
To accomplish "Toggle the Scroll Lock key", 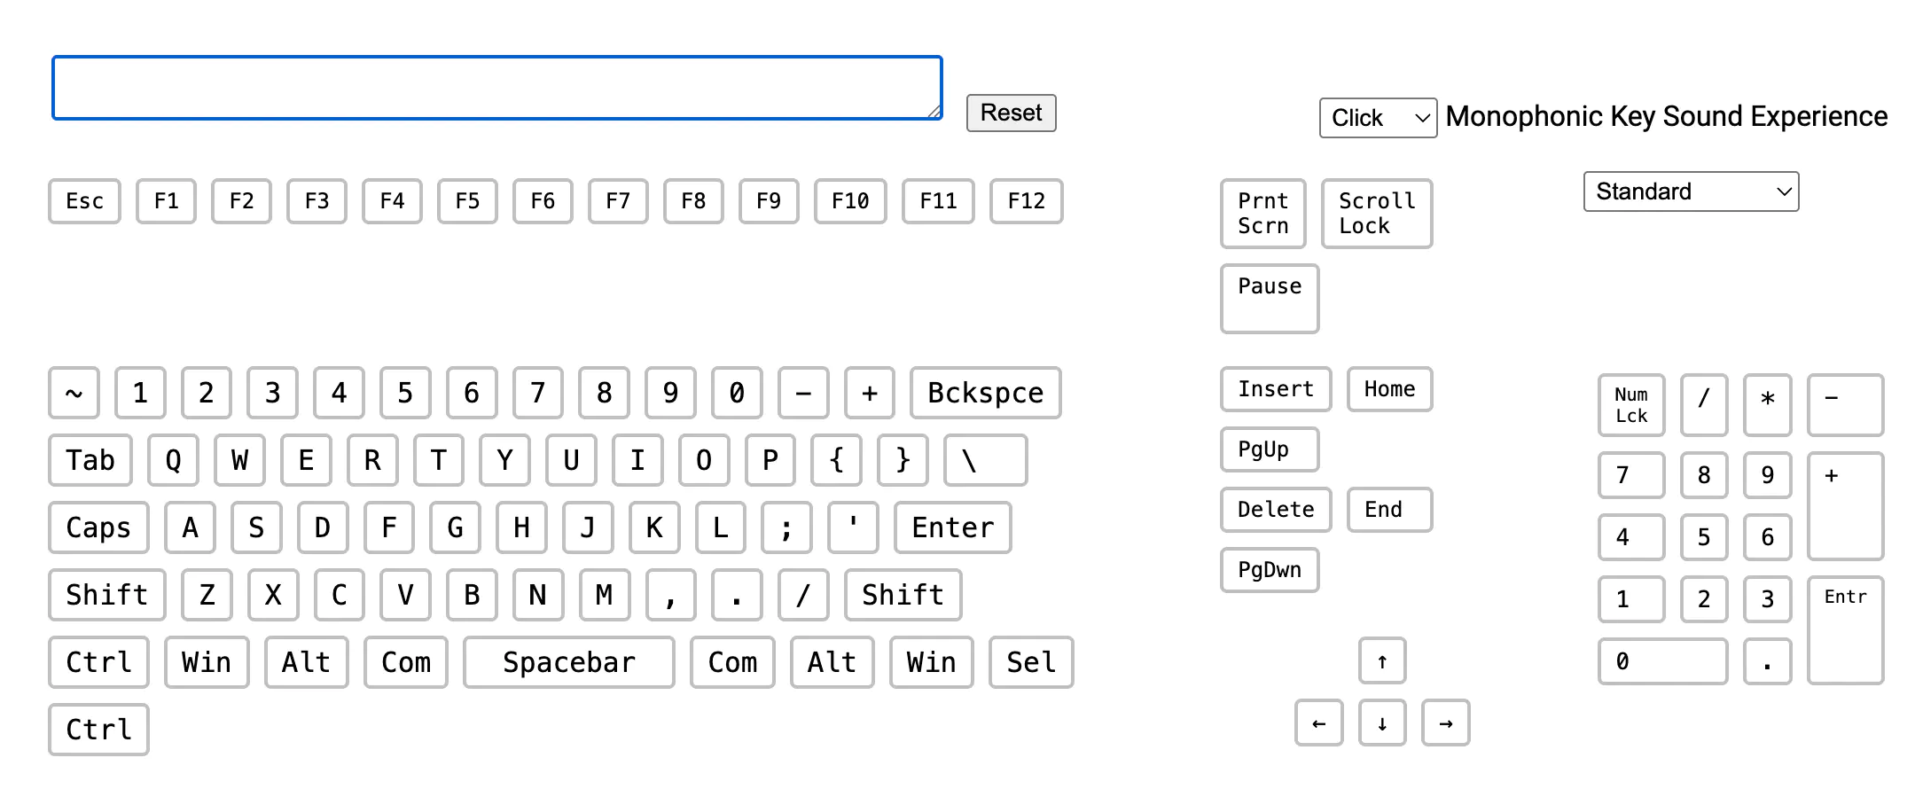I will click(x=1376, y=214).
